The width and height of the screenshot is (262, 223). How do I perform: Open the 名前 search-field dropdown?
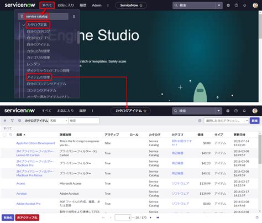click(59, 121)
